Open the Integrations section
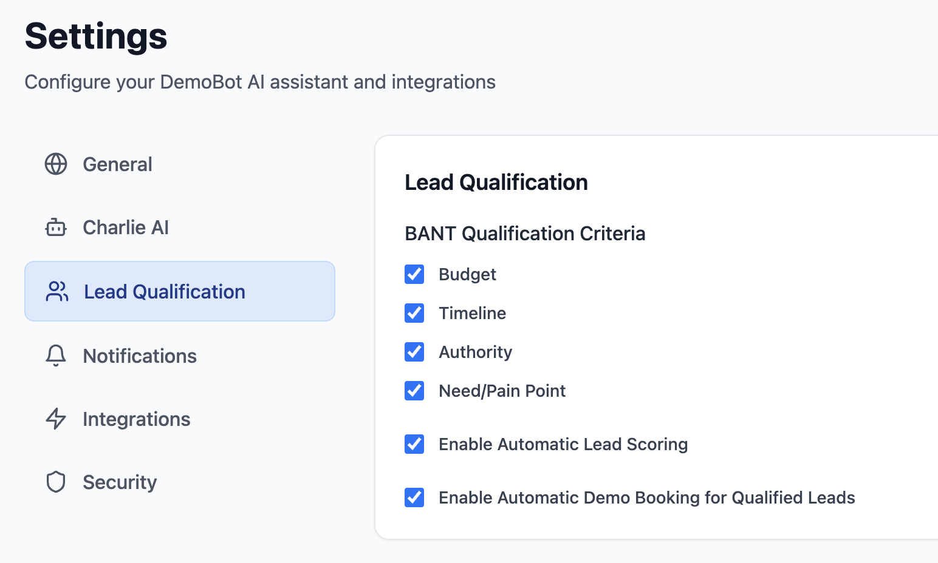The height and width of the screenshot is (563, 938). coord(137,419)
